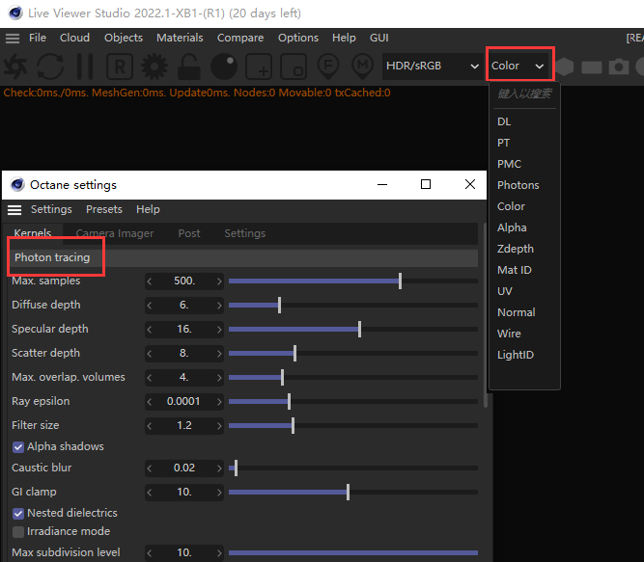This screenshot has width=644, height=562.
Task: Choose Normal from the channel list
Action: [x=517, y=312]
